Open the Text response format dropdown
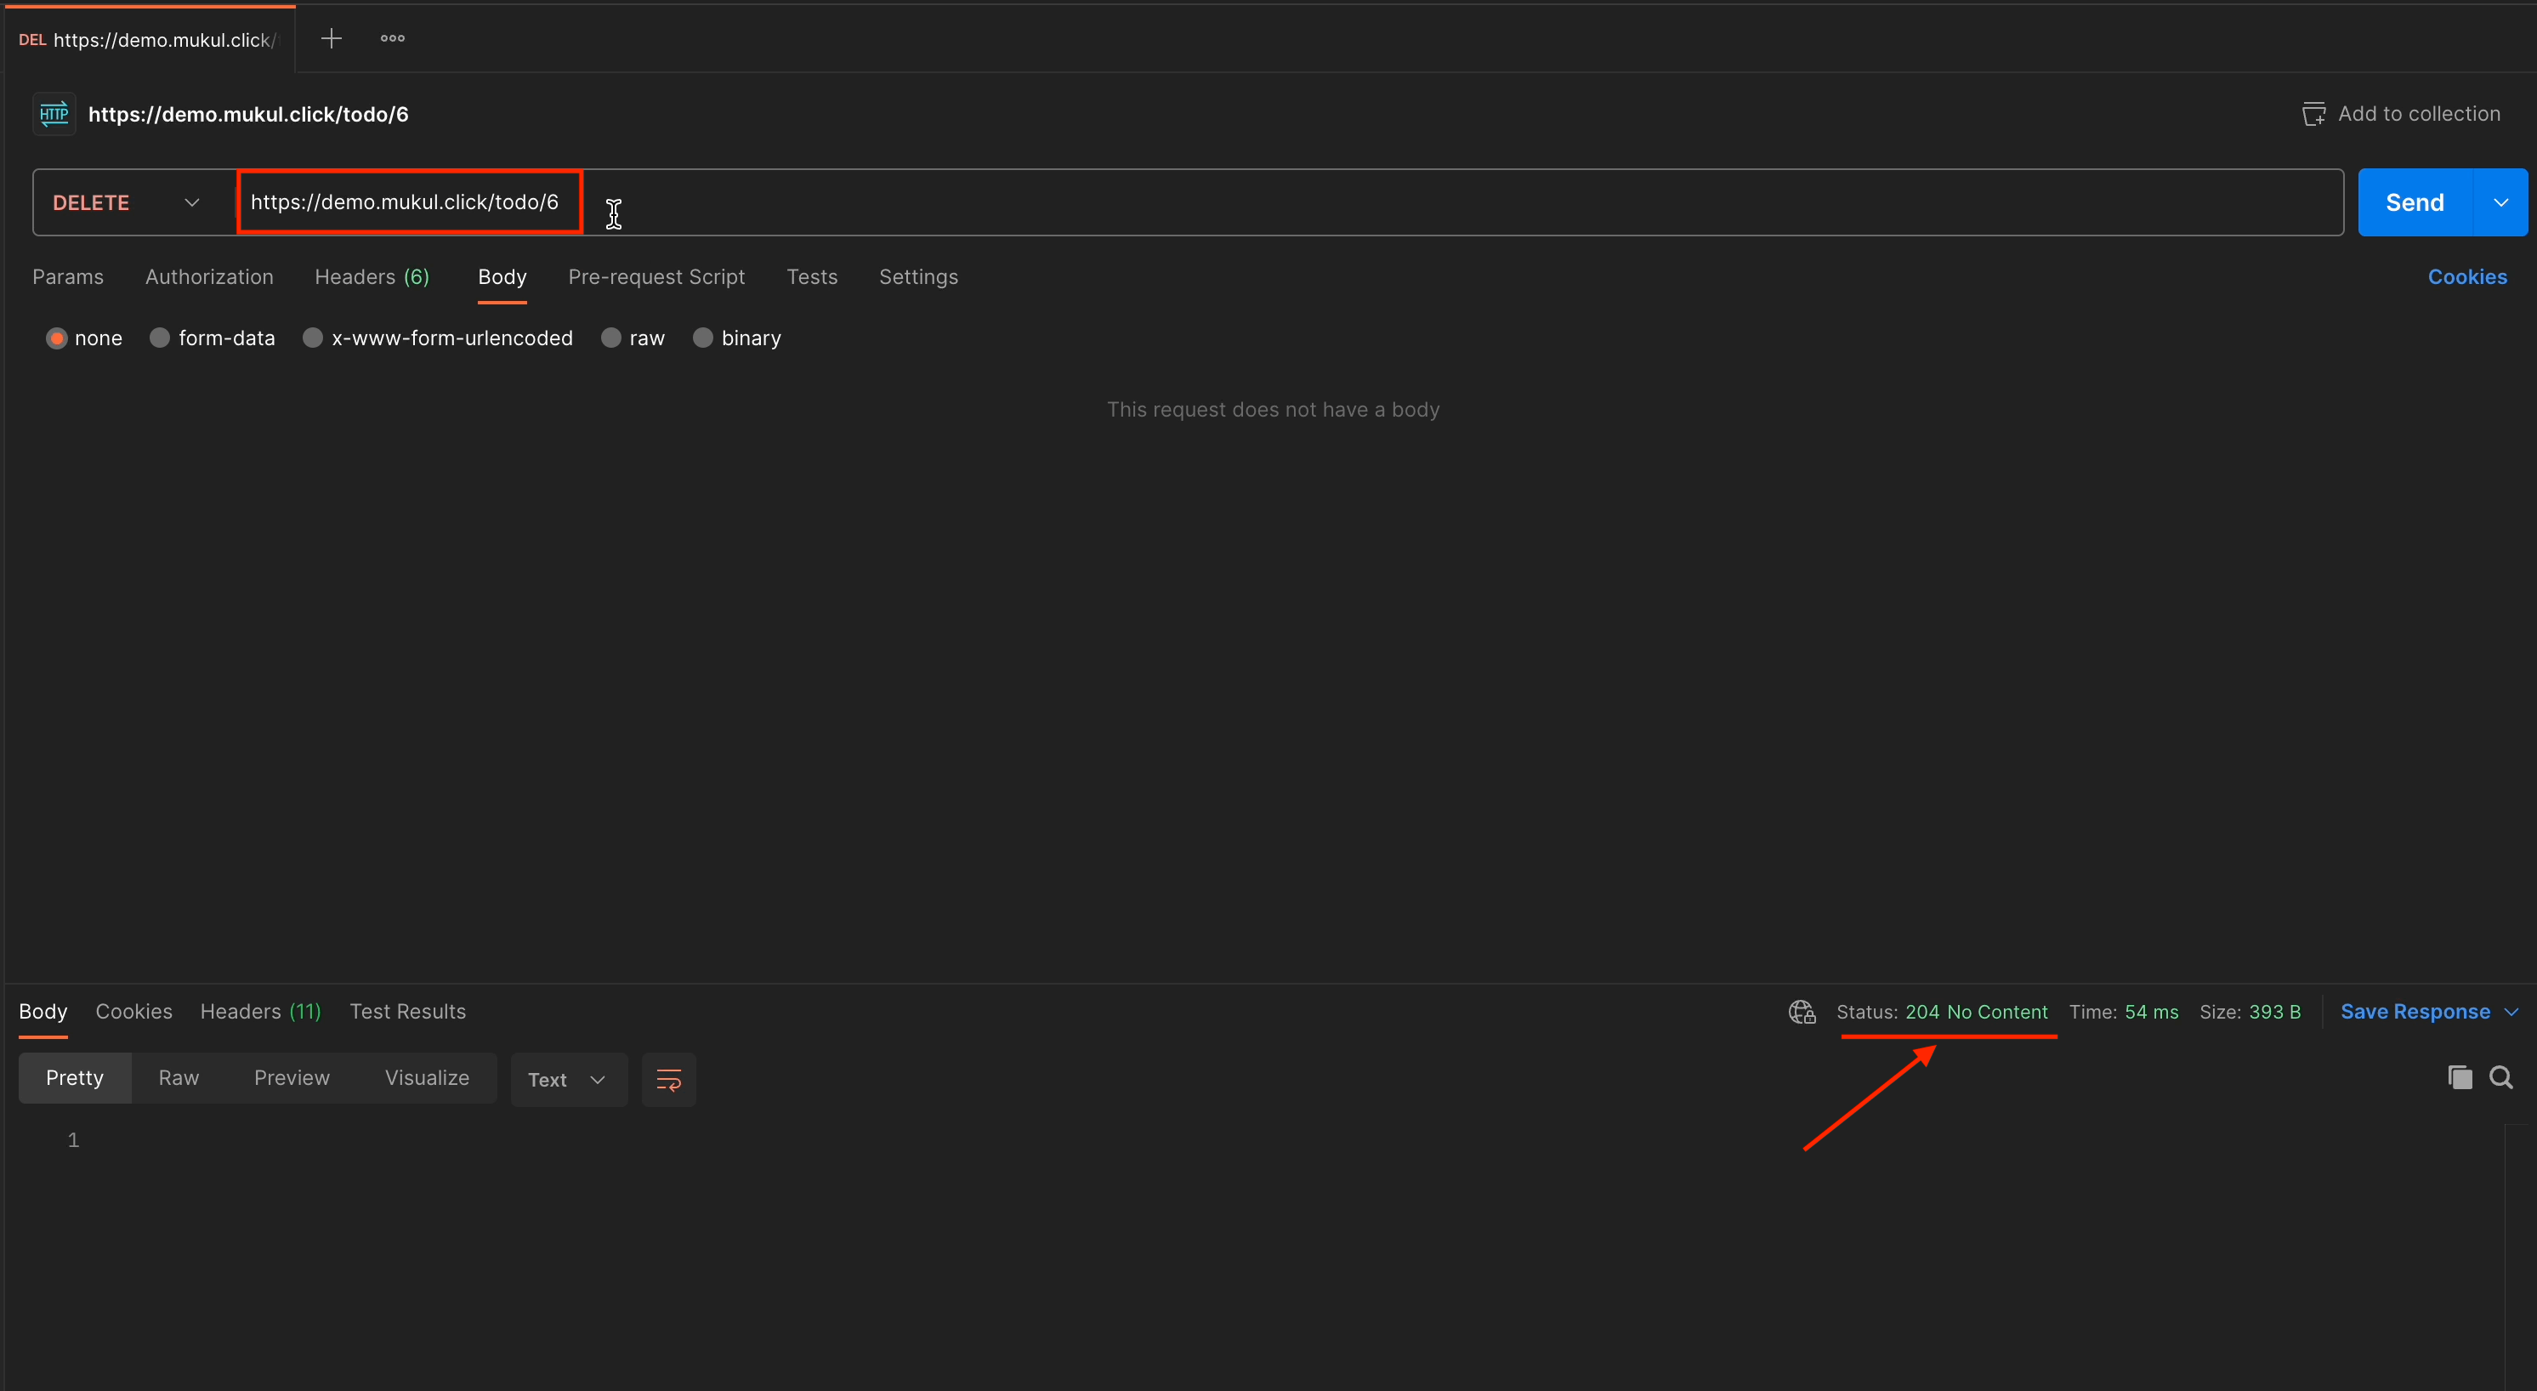This screenshot has height=1391, width=2537. [x=567, y=1080]
